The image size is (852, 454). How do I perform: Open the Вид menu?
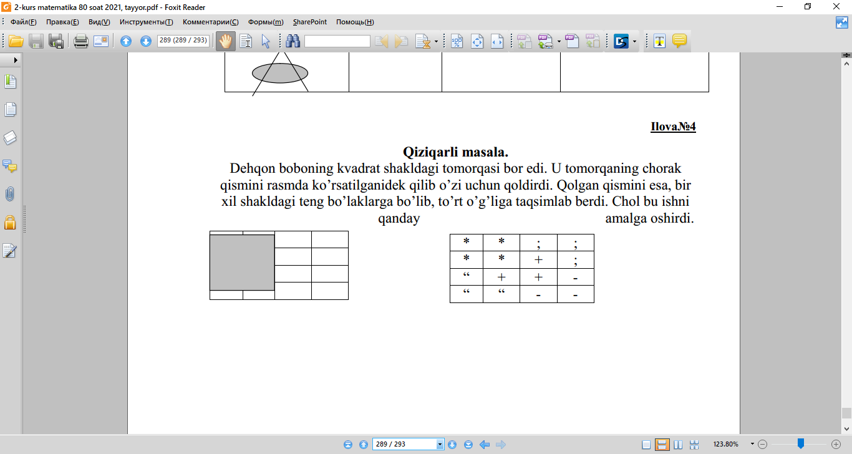[99, 22]
